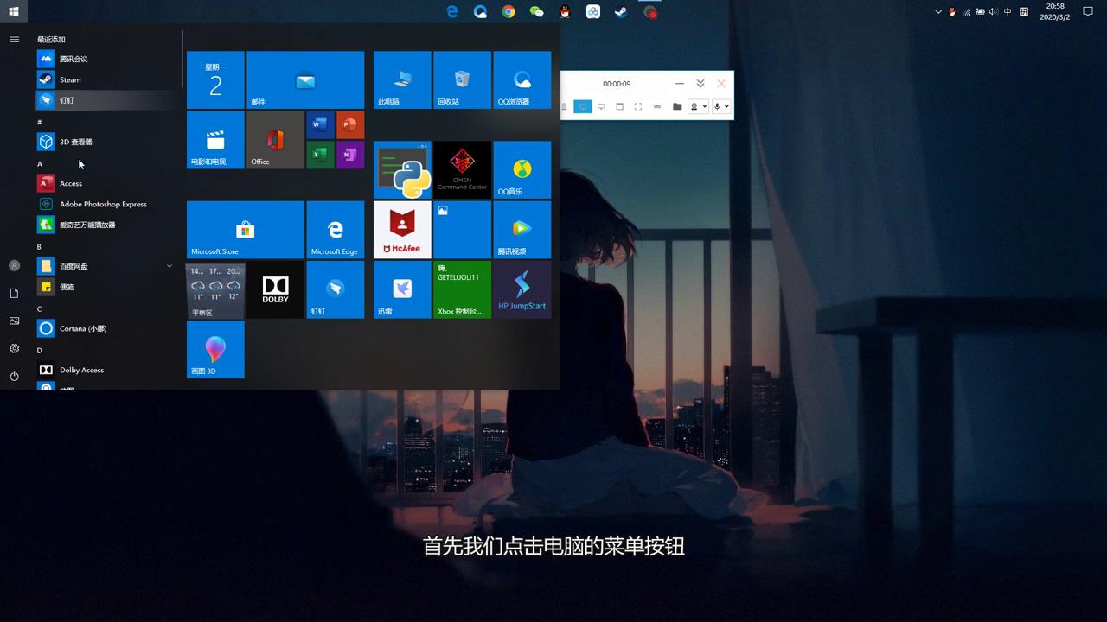Open 回收站 recycle bin tile
Image resolution: width=1107 pixels, height=622 pixels.
(x=462, y=79)
